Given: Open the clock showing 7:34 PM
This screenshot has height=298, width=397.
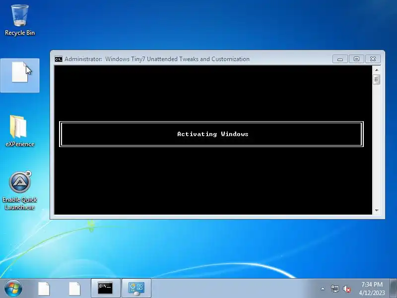Looking at the screenshot, I should point(372,289).
